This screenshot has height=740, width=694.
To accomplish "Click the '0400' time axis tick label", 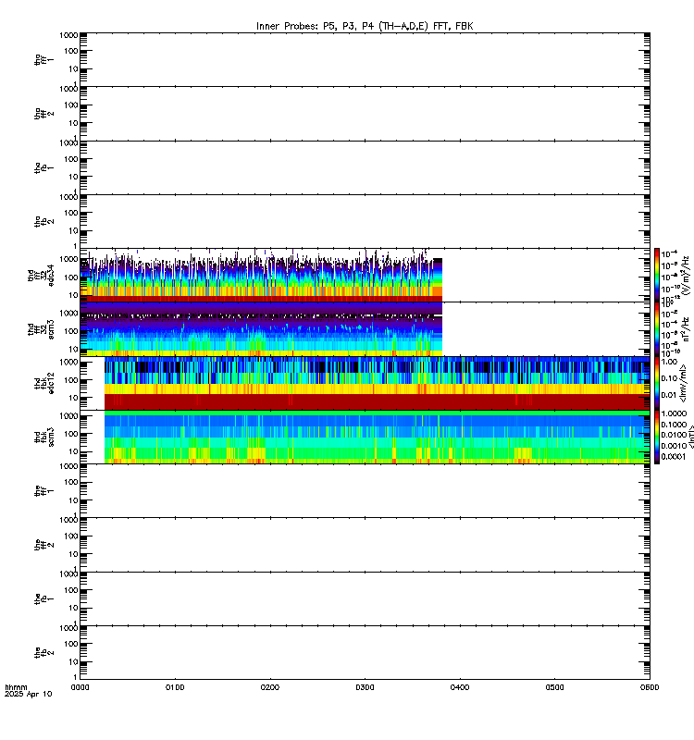I will [x=460, y=687].
